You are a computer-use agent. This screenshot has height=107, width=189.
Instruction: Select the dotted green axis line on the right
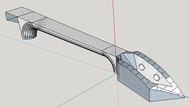click(168, 44)
